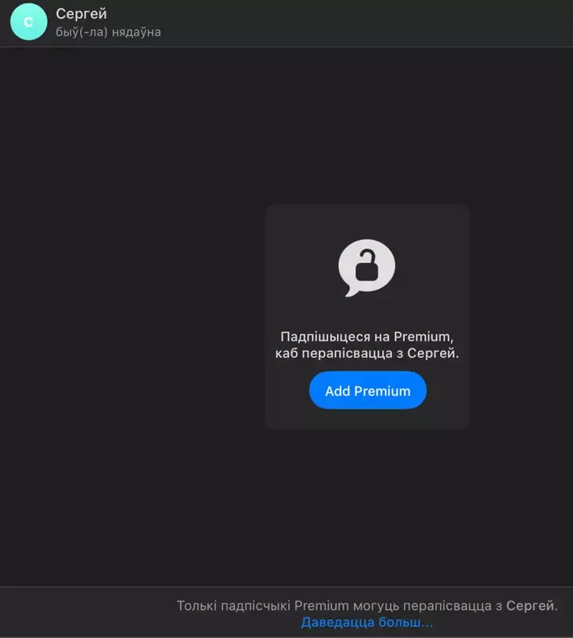Screen dimensions: 573x638
Task: Open Сергей's profile via the teal avatar
Action: pyautogui.click(x=28, y=22)
